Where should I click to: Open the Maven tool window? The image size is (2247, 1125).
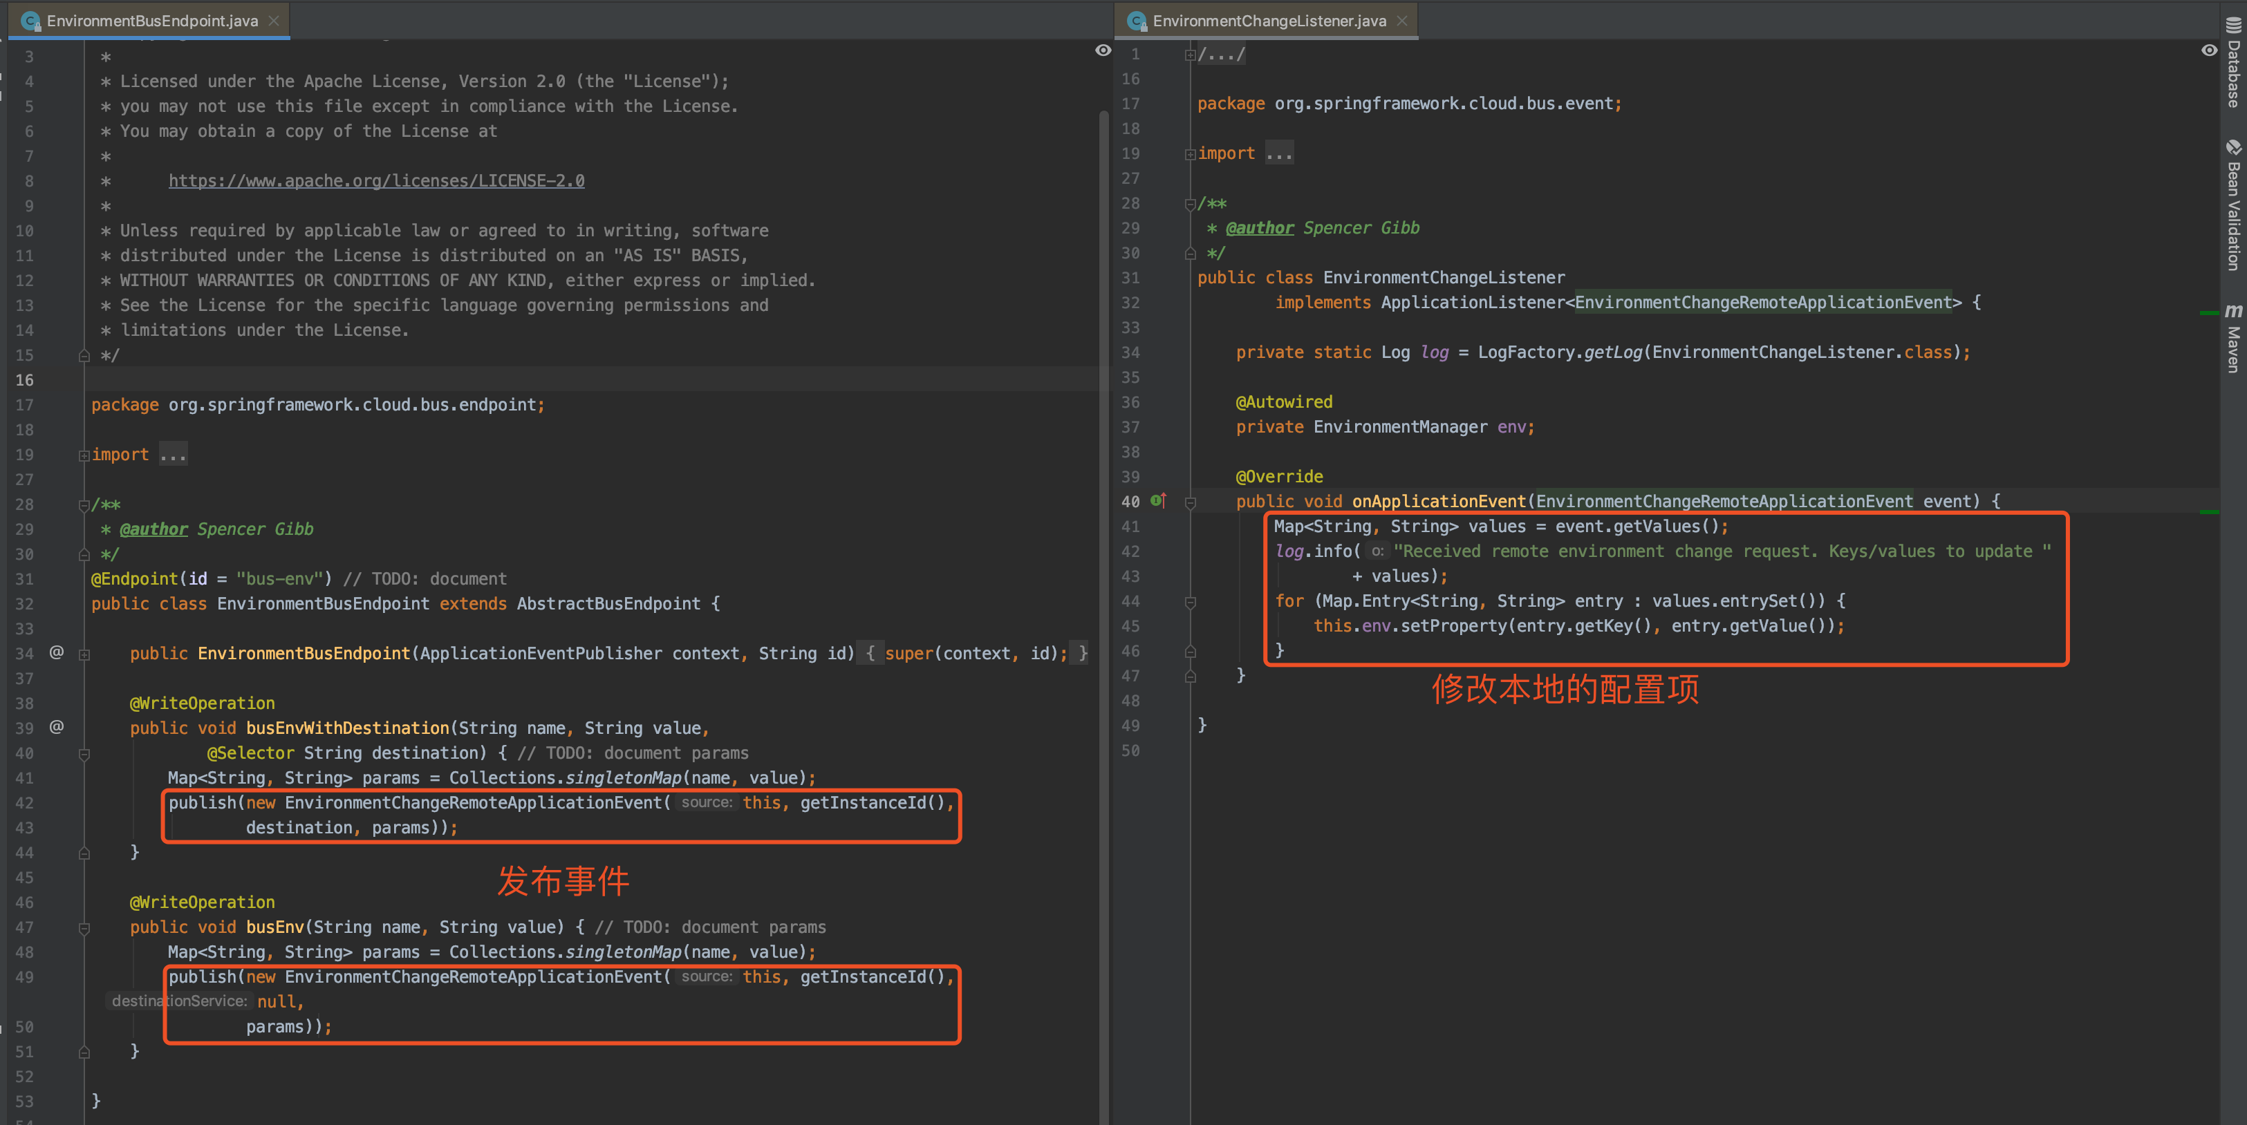(x=2233, y=339)
